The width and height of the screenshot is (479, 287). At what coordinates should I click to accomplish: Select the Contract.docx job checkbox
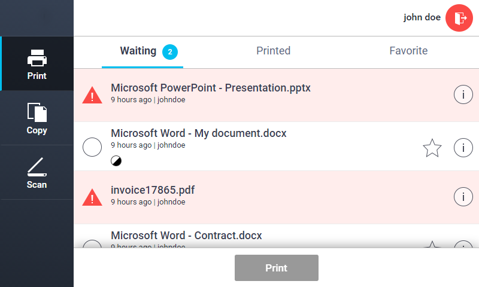pos(92,245)
